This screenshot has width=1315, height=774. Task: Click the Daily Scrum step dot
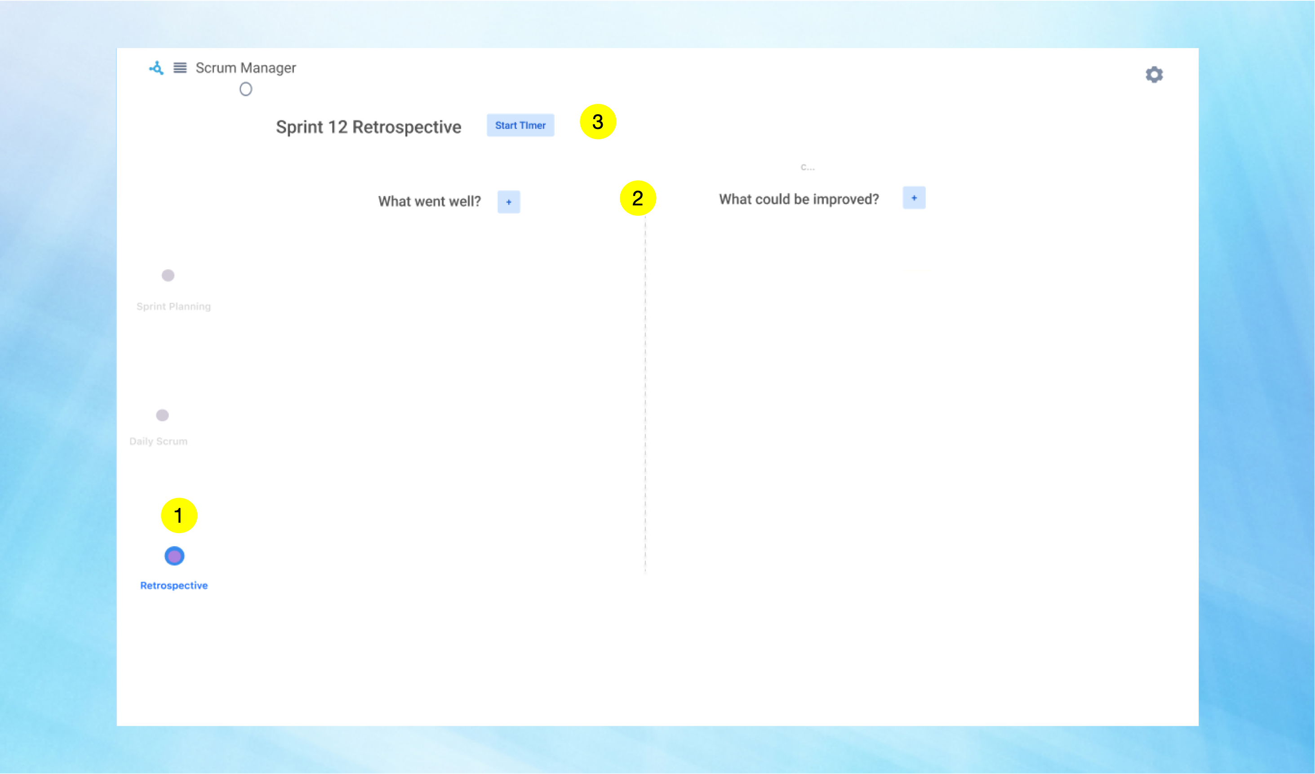coord(162,415)
